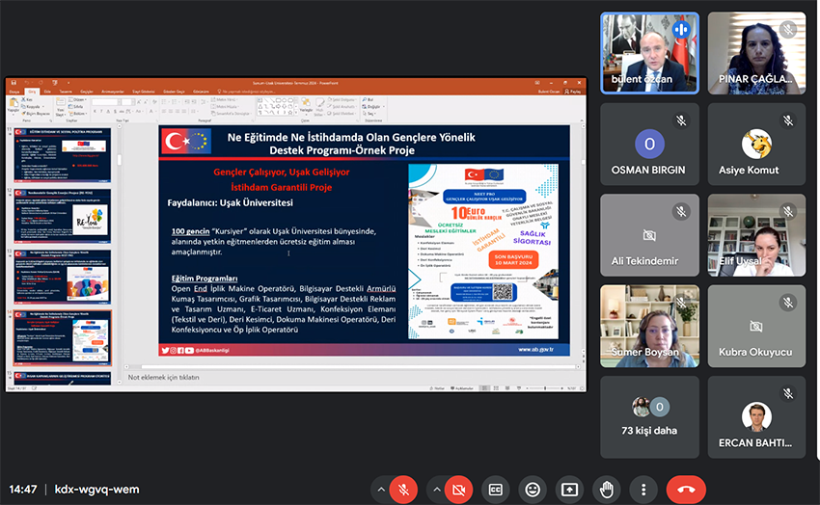Open the Dosya tab in PowerPoint
Viewport: 820px width, 505px height.
[14, 92]
